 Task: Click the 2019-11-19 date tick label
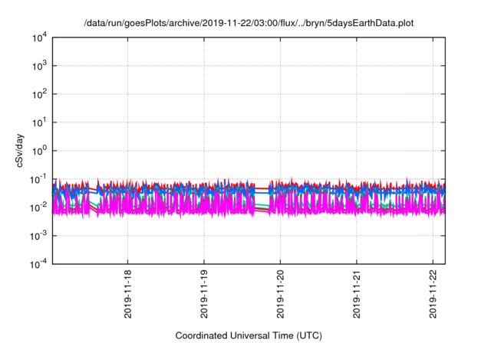coord(204,294)
